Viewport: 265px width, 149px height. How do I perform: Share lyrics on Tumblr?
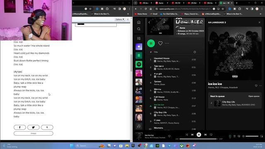click(47, 127)
